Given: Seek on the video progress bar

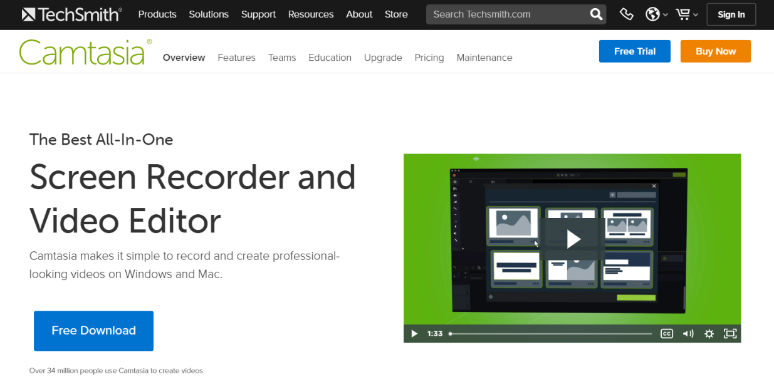Looking at the screenshot, I should (x=551, y=334).
